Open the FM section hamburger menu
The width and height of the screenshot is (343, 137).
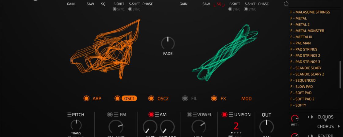point(116,114)
